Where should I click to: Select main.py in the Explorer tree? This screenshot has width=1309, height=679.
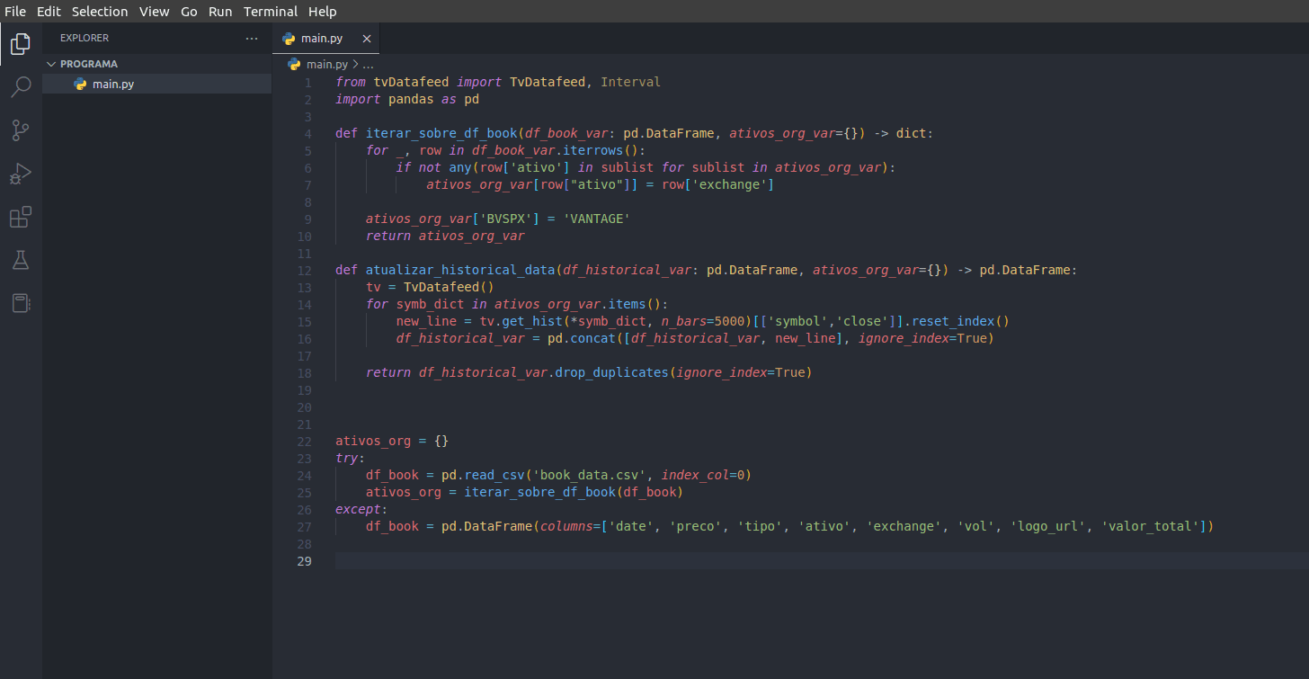pos(156,84)
